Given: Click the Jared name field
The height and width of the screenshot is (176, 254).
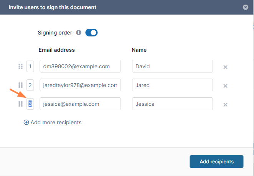Looking at the screenshot, I should click(172, 85).
